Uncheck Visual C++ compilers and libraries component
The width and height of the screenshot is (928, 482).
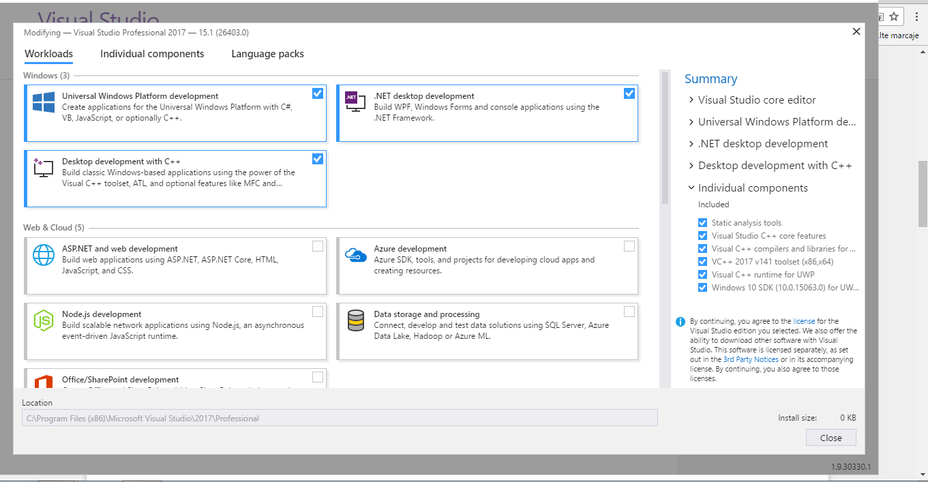tap(702, 249)
